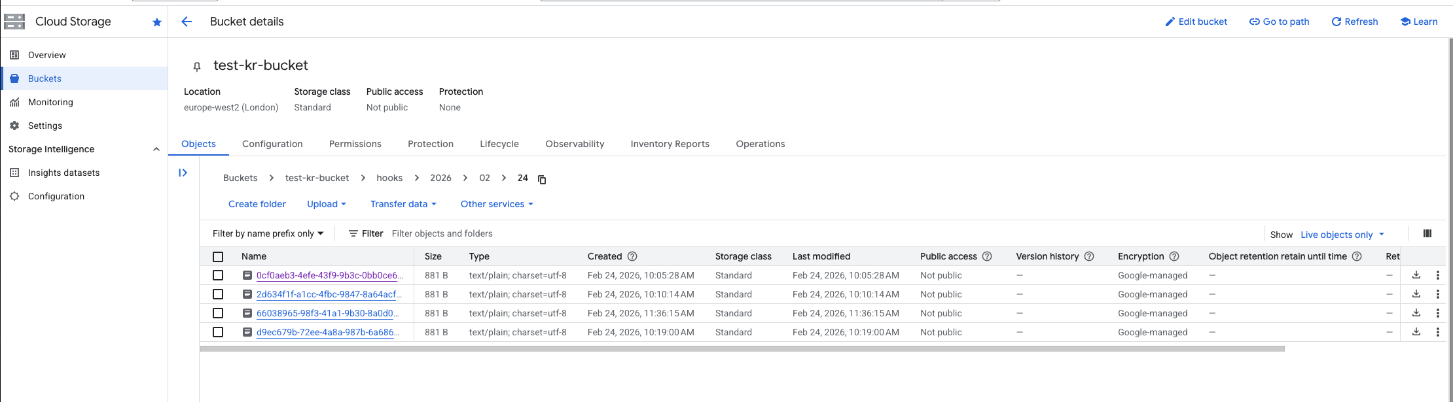Open the d9ec679b-72ee-4a8a object link

point(328,332)
